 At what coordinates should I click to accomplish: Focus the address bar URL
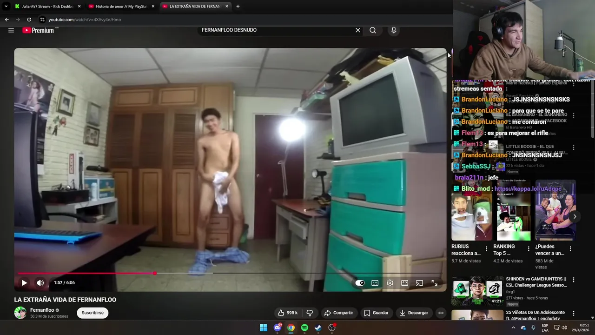(85, 20)
